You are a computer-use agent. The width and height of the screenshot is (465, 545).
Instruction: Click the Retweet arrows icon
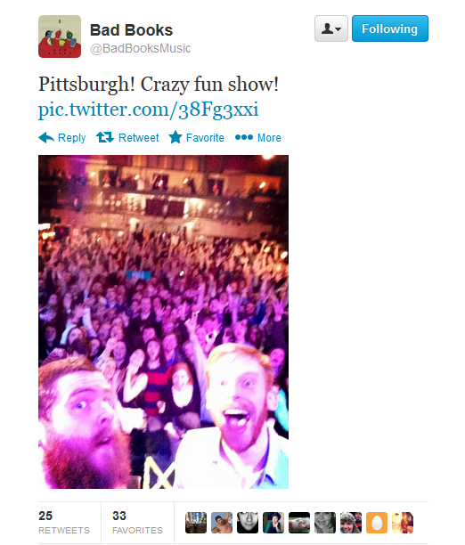pyautogui.click(x=105, y=138)
